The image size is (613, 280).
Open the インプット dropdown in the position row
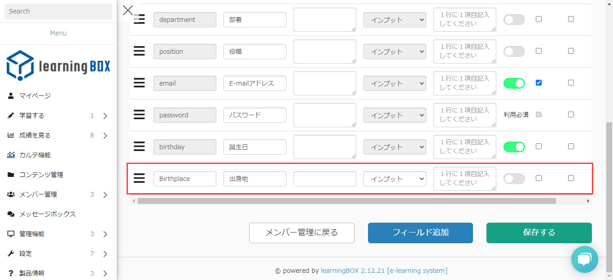click(x=395, y=52)
